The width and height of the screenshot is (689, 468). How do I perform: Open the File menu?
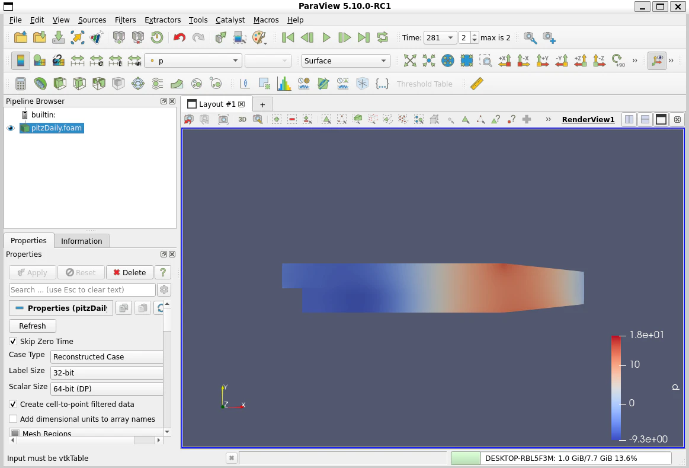tap(15, 20)
